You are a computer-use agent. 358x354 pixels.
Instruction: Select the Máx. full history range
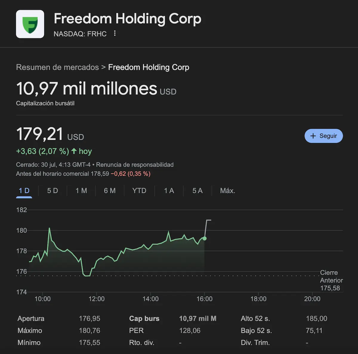(x=227, y=191)
